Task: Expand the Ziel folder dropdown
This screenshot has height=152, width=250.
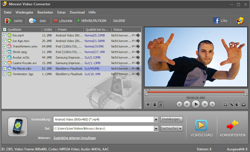Action: point(156,129)
